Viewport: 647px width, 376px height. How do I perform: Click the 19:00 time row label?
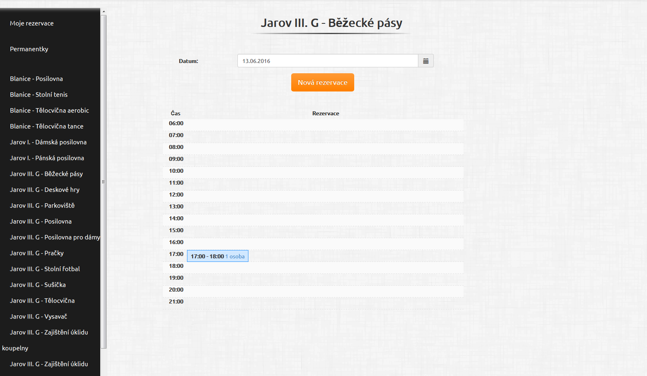176,278
